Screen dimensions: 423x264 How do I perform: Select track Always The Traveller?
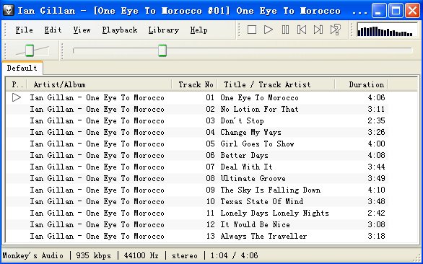[263, 236]
